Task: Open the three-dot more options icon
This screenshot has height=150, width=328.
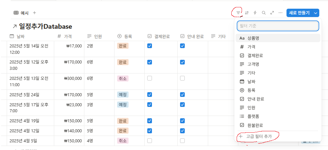Action: coord(280,13)
